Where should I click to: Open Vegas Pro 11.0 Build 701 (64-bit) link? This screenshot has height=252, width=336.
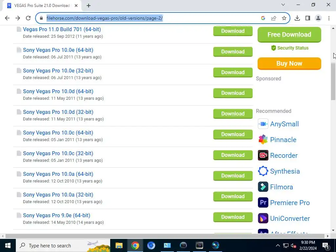pos(62,29)
